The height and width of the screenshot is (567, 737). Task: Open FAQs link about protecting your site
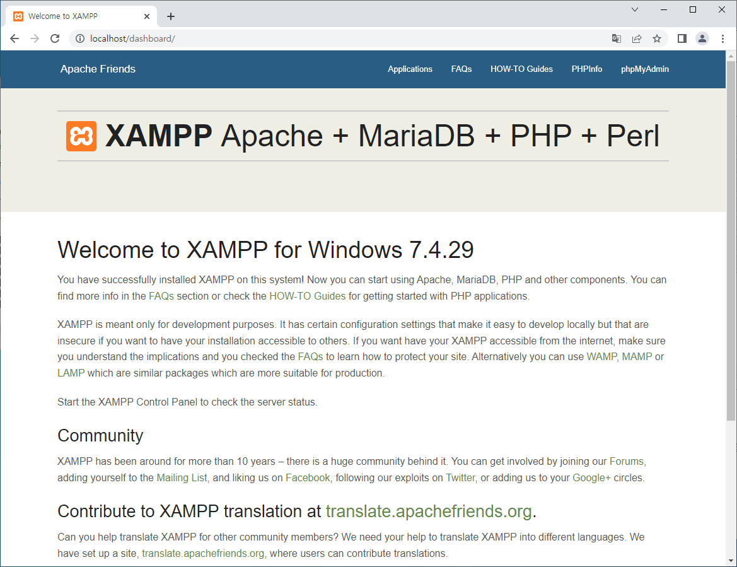[x=310, y=357]
